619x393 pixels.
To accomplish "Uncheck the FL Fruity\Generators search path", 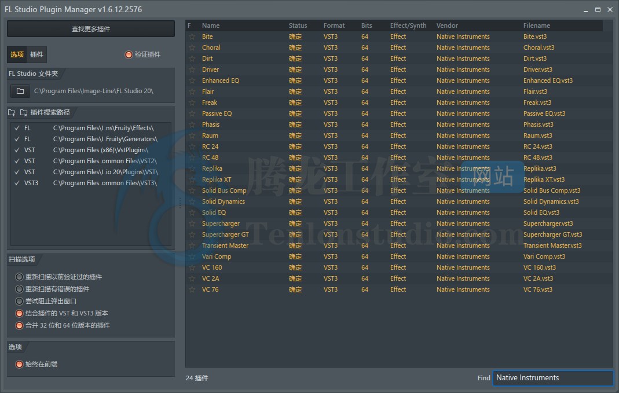I will (17, 139).
